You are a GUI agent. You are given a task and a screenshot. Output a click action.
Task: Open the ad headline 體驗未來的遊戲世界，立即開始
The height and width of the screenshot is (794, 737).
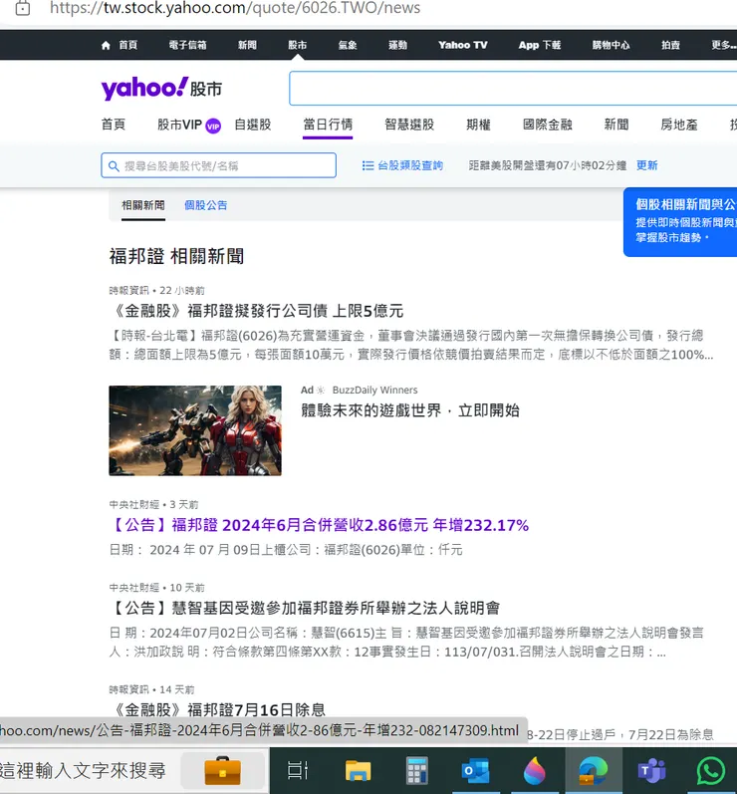click(x=410, y=410)
